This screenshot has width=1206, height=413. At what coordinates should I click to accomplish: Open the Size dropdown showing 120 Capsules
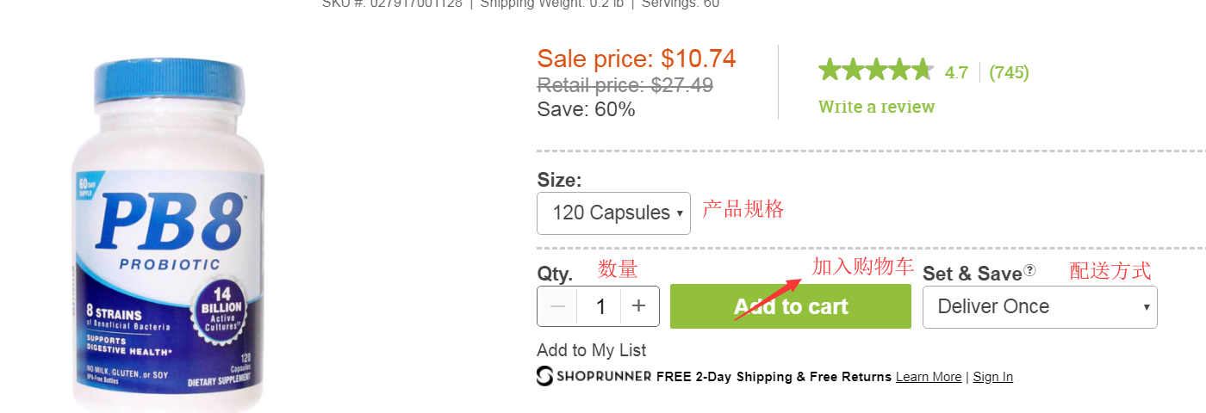(613, 213)
